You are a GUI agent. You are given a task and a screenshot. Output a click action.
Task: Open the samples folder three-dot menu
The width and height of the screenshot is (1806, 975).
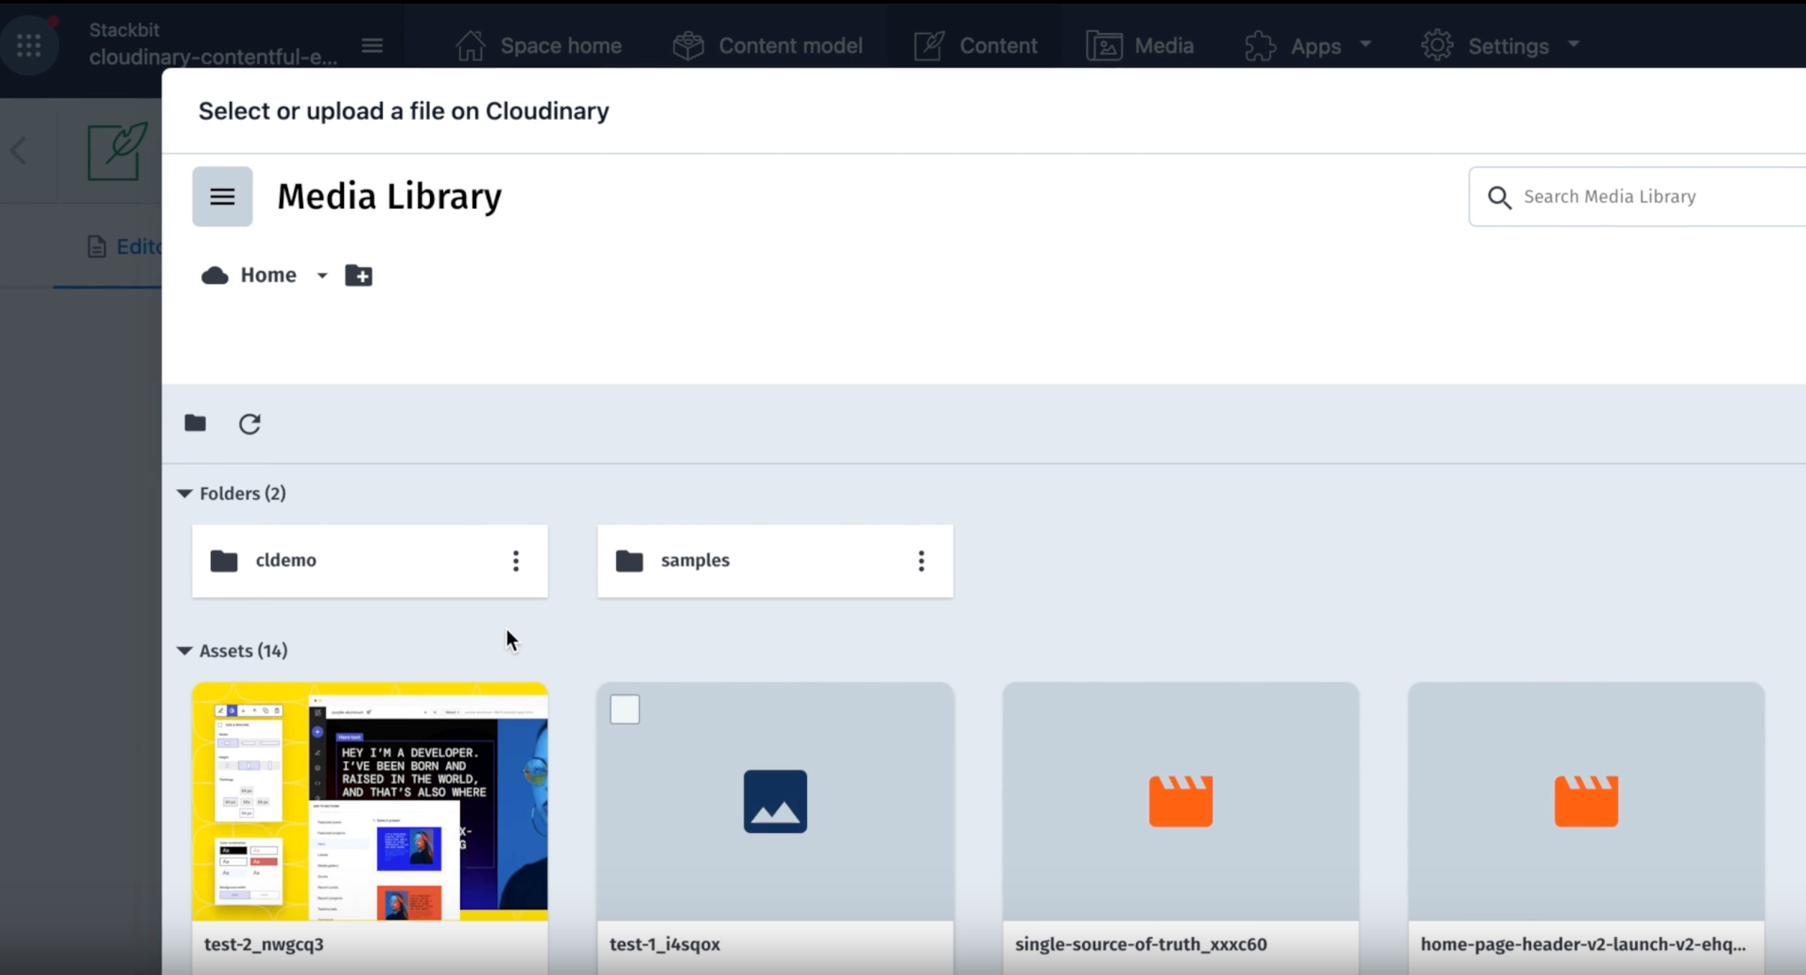pos(921,561)
